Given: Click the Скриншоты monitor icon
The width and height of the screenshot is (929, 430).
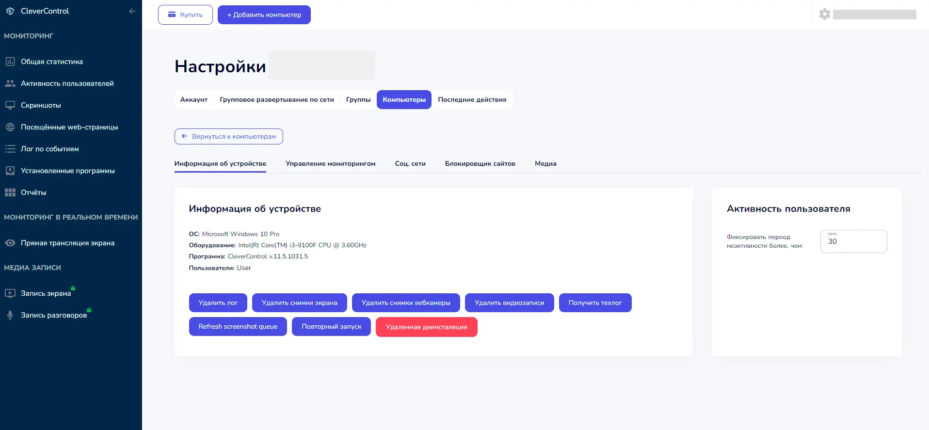Looking at the screenshot, I should pyautogui.click(x=10, y=105).
